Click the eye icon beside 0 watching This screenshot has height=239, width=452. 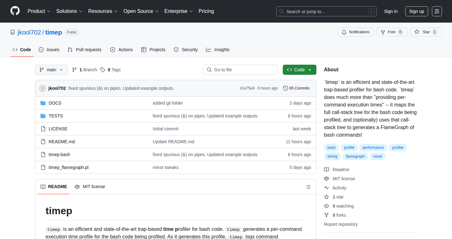pyautogui.click(x=326, y=206)
